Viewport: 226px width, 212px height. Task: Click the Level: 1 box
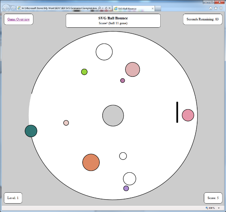(x=13, y=198)
